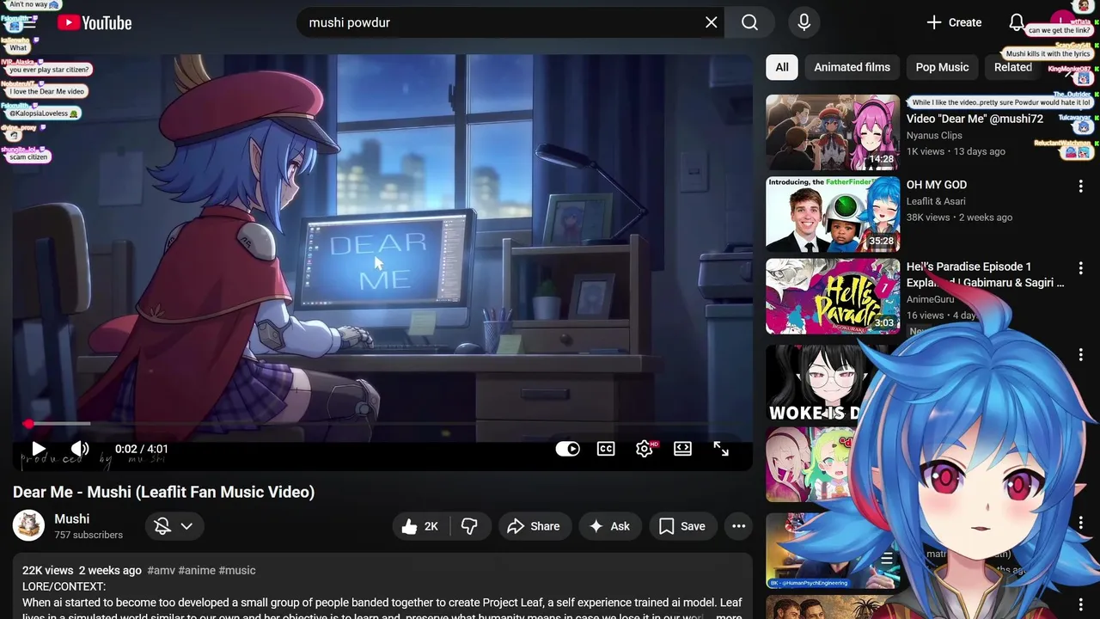Click the Dear Me video title text
This screenshot has width=1100, height=619.
tap(163, 492)
